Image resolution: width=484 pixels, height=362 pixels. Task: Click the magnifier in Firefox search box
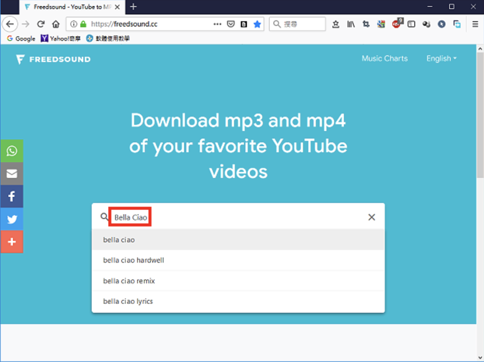pos(277,24)
